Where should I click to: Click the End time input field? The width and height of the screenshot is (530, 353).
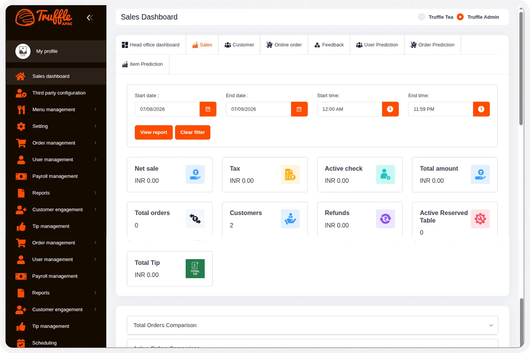click(441, 109)
